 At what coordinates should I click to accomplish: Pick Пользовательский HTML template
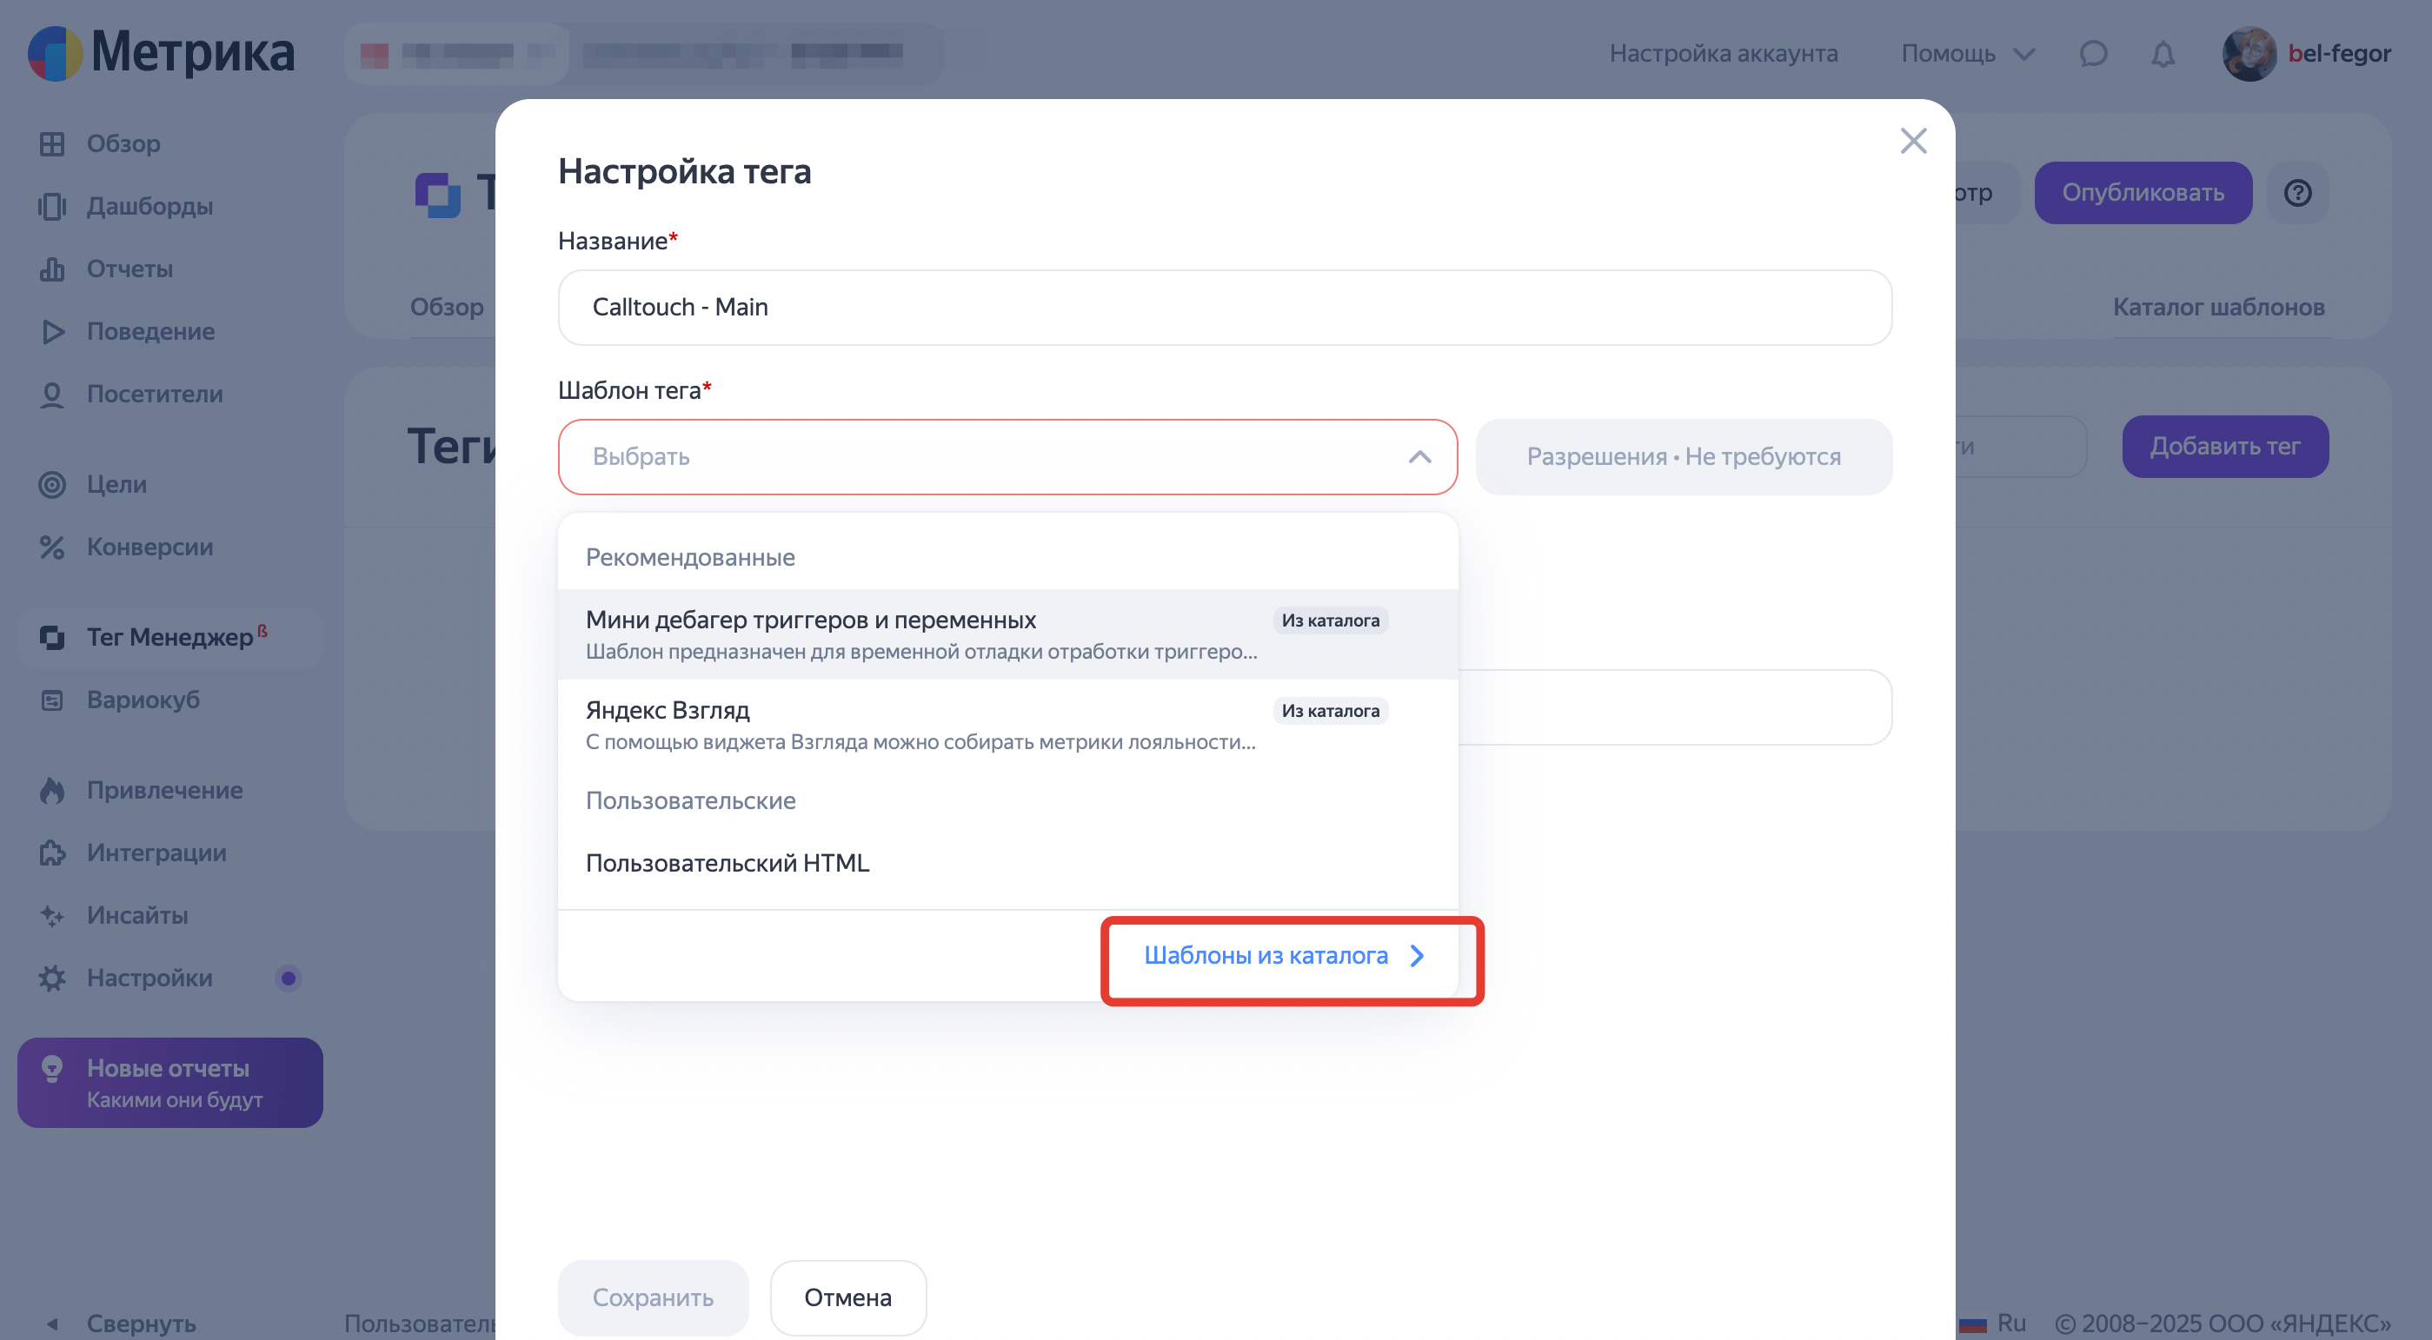pyautogui.click(x=727, y=863)
